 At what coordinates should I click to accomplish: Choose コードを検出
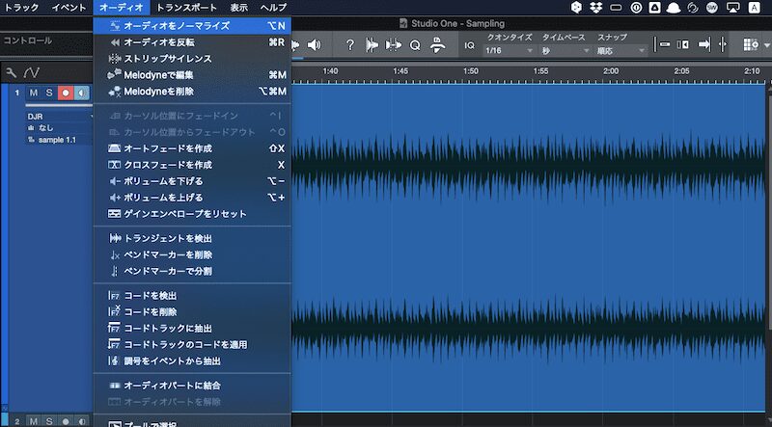(192, 296)
